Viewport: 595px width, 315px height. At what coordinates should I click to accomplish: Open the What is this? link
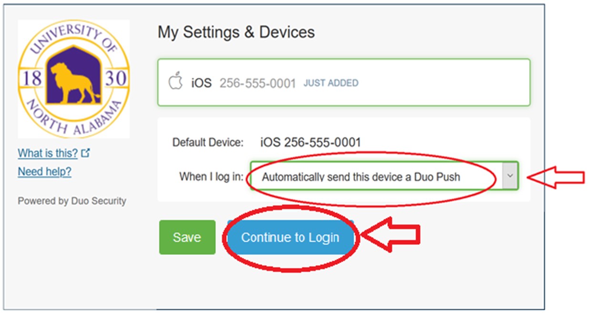point(48,153)
